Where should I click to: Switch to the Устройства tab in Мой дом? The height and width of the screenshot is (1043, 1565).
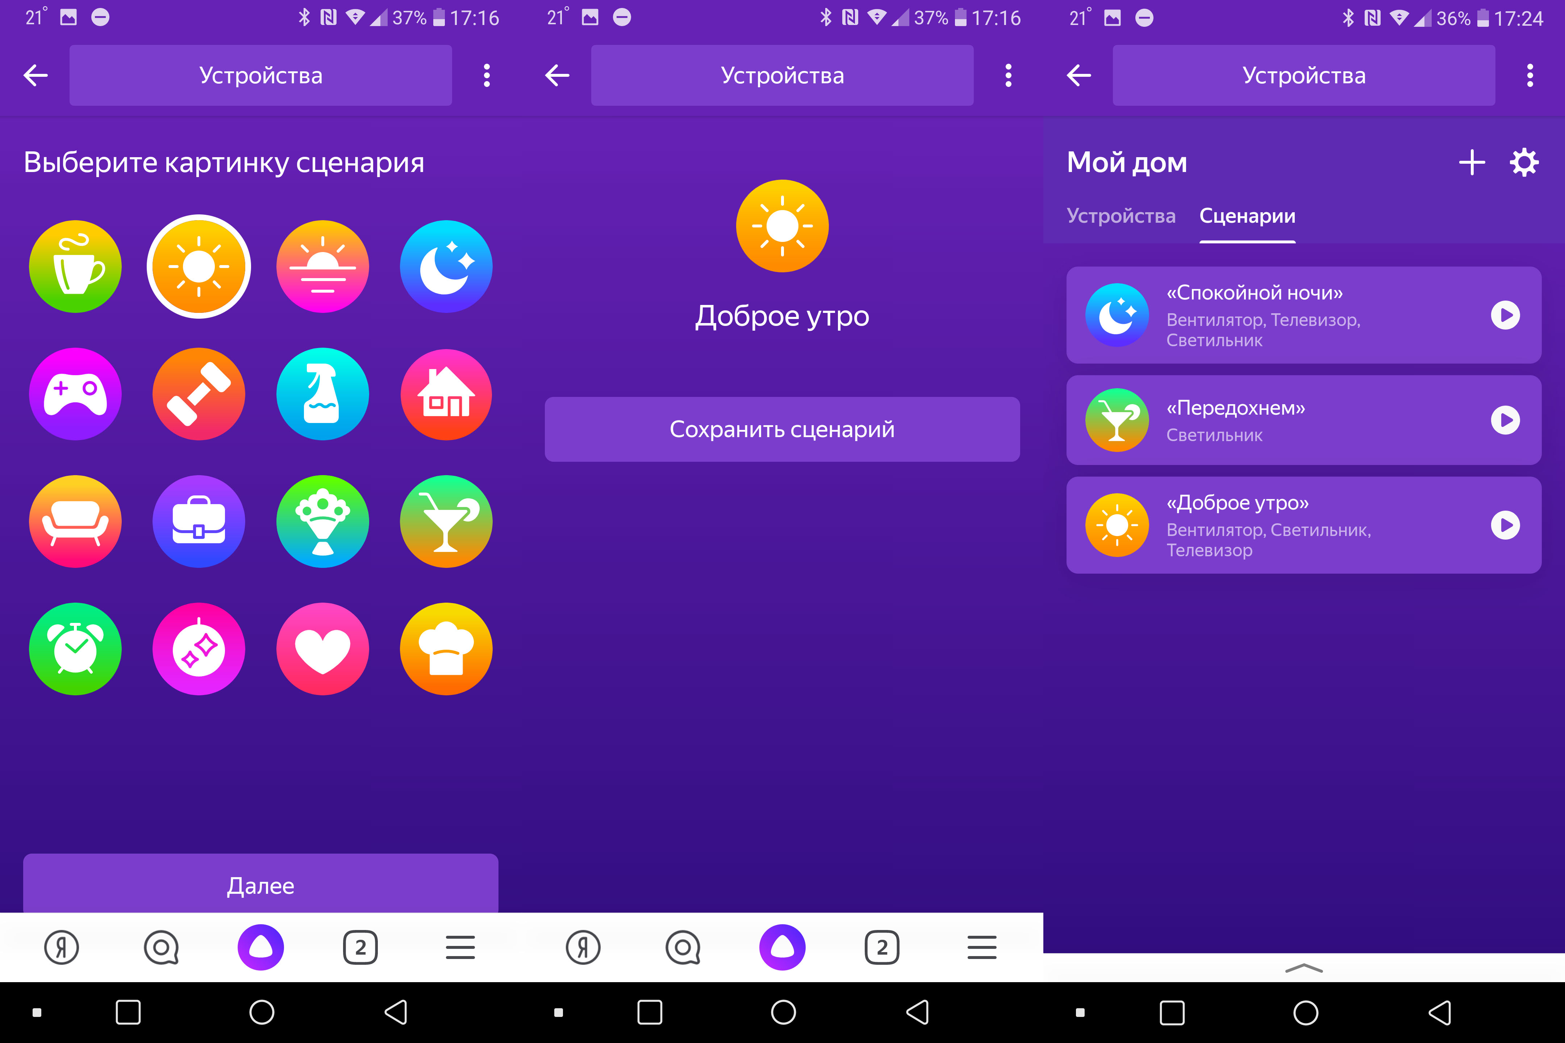1120,216
